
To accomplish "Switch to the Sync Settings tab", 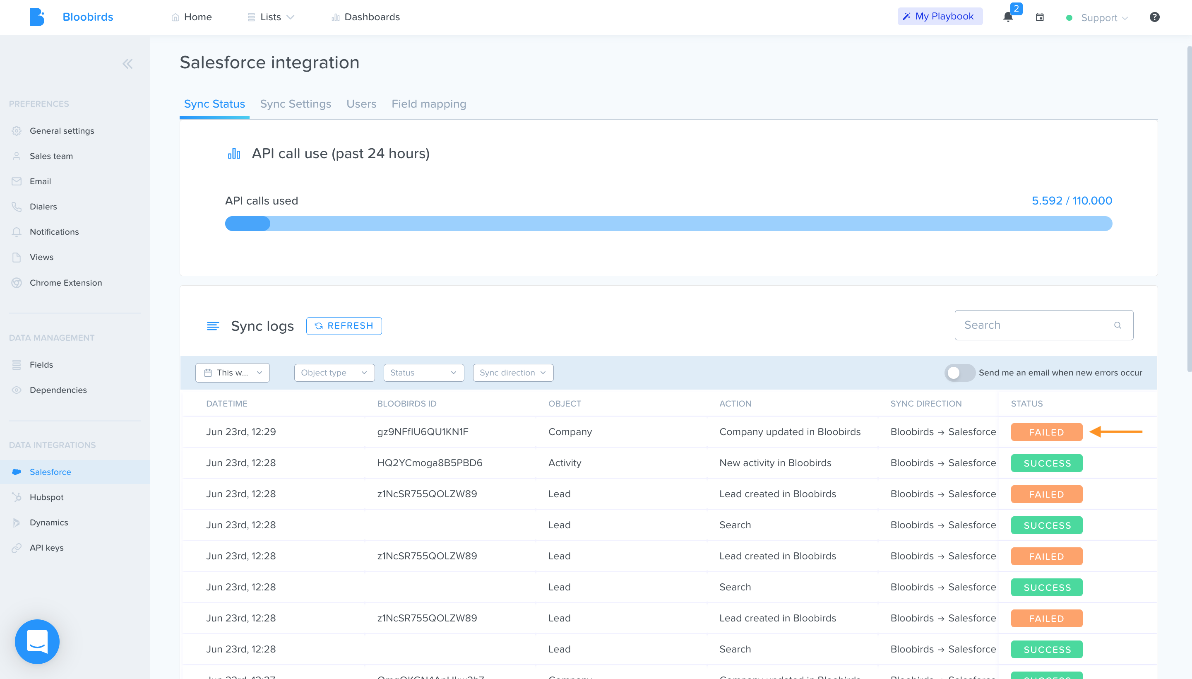I will point(296,104).
